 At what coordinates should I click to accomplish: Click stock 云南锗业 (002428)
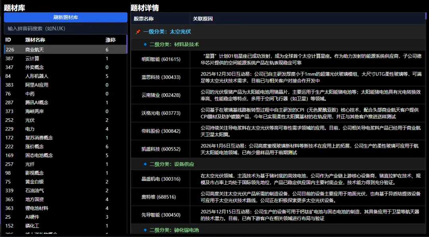(161, 95)
